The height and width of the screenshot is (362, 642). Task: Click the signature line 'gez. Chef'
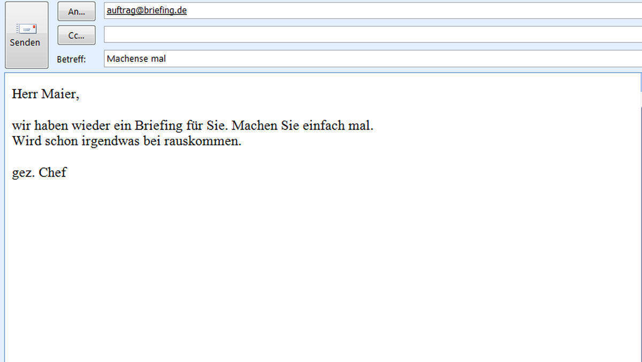(x=39, y=173)
